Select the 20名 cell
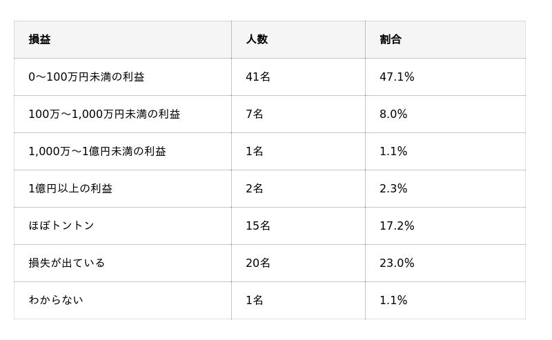 (x=258, y=263)
